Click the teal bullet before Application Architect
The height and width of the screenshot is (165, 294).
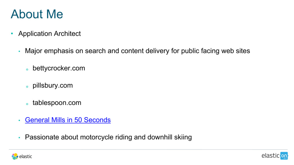(12, 34)
